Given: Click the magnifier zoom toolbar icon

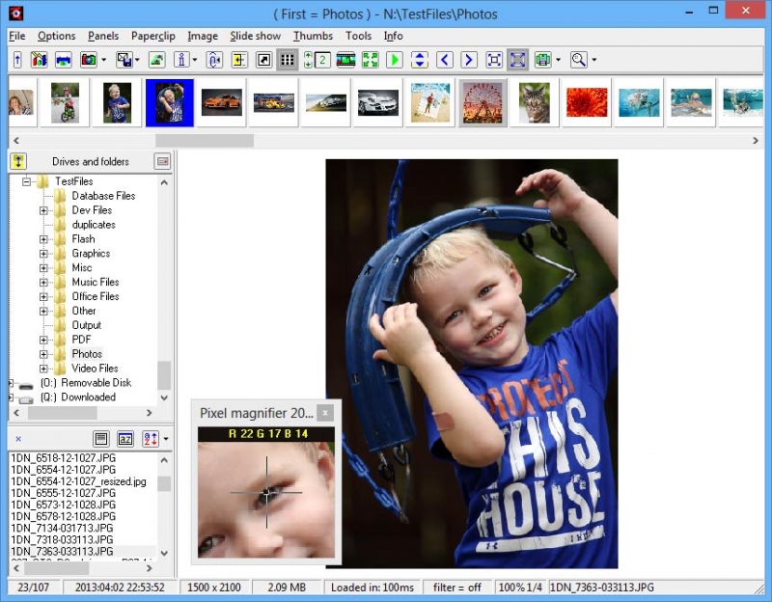Looking at the screenshot, I should tap(578, 60).
